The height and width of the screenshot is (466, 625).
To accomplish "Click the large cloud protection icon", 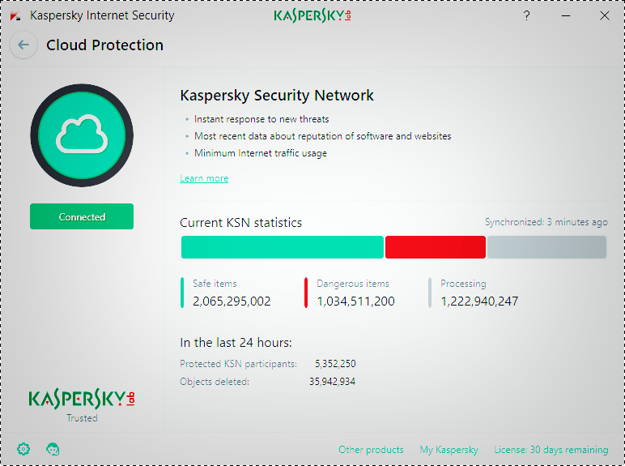I will (82, 135).
